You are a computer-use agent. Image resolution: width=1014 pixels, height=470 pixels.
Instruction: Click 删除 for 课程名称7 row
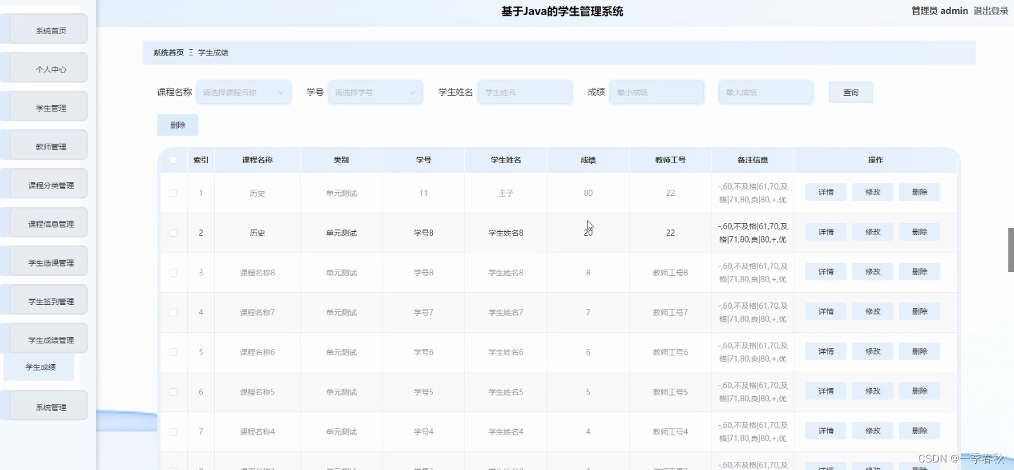[919, 311]
